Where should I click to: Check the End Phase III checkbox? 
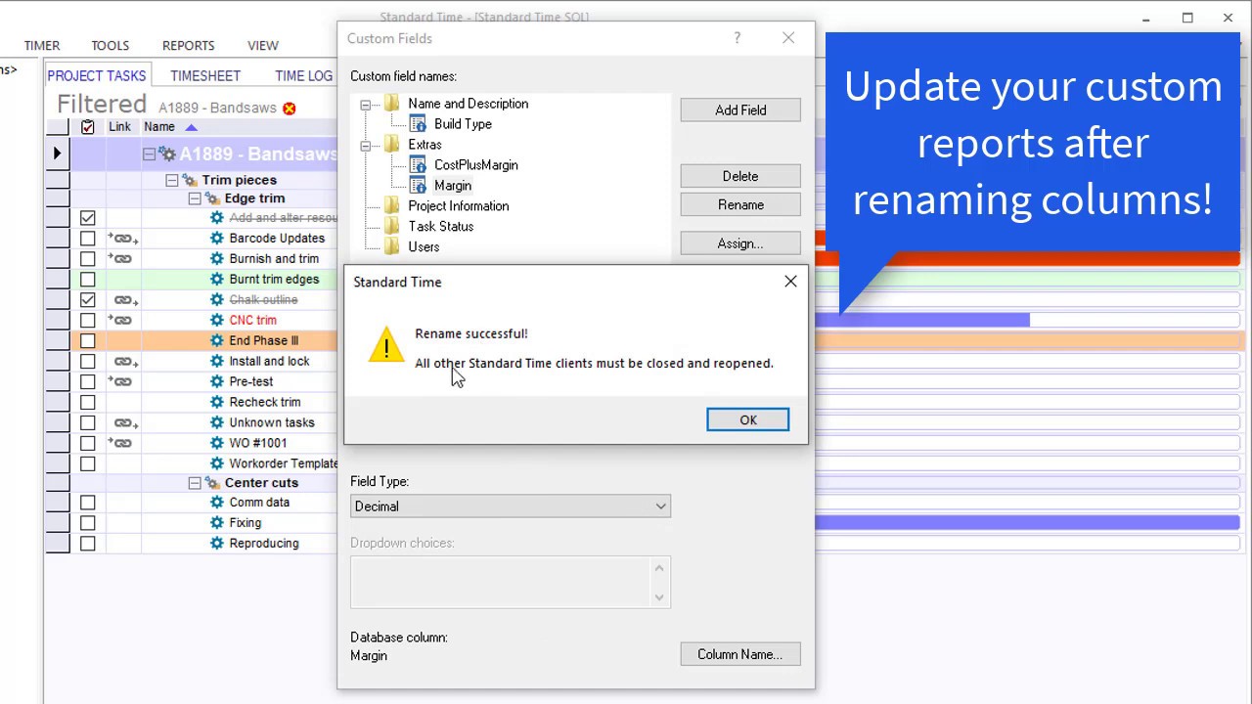88,341
